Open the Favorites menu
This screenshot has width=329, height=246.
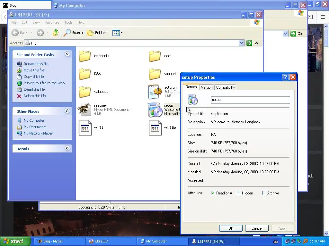[x=52, y=22]
